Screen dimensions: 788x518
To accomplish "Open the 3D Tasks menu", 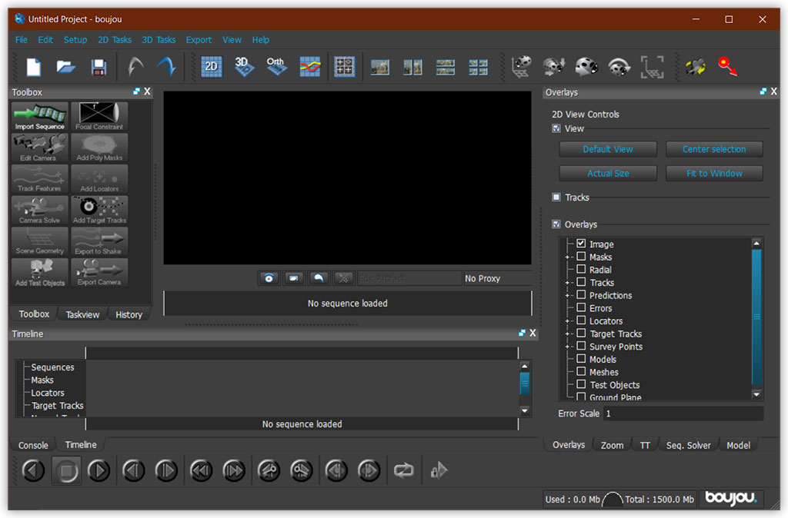I will coord(159,40).
